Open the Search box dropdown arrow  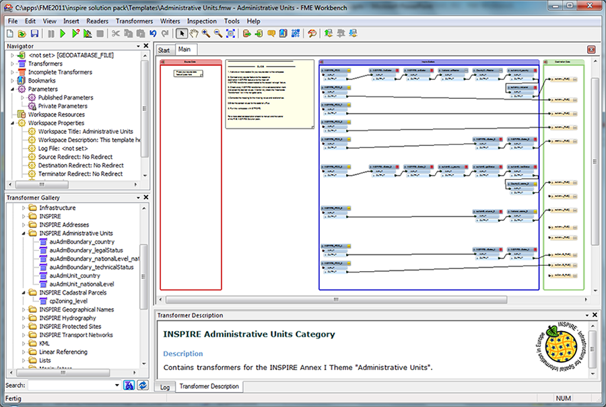(116, 385)
